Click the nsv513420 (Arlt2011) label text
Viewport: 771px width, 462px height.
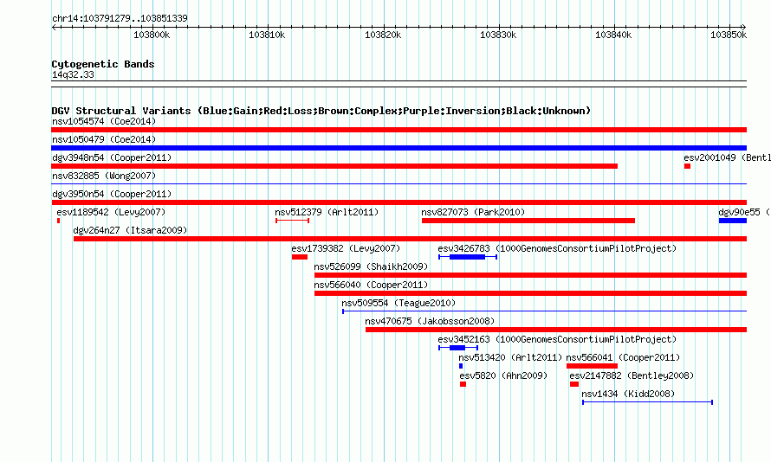(x=510, y=357)
